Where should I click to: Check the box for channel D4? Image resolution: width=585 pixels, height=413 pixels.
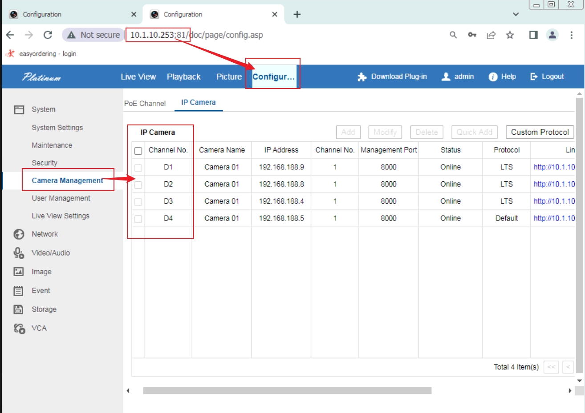138,219
